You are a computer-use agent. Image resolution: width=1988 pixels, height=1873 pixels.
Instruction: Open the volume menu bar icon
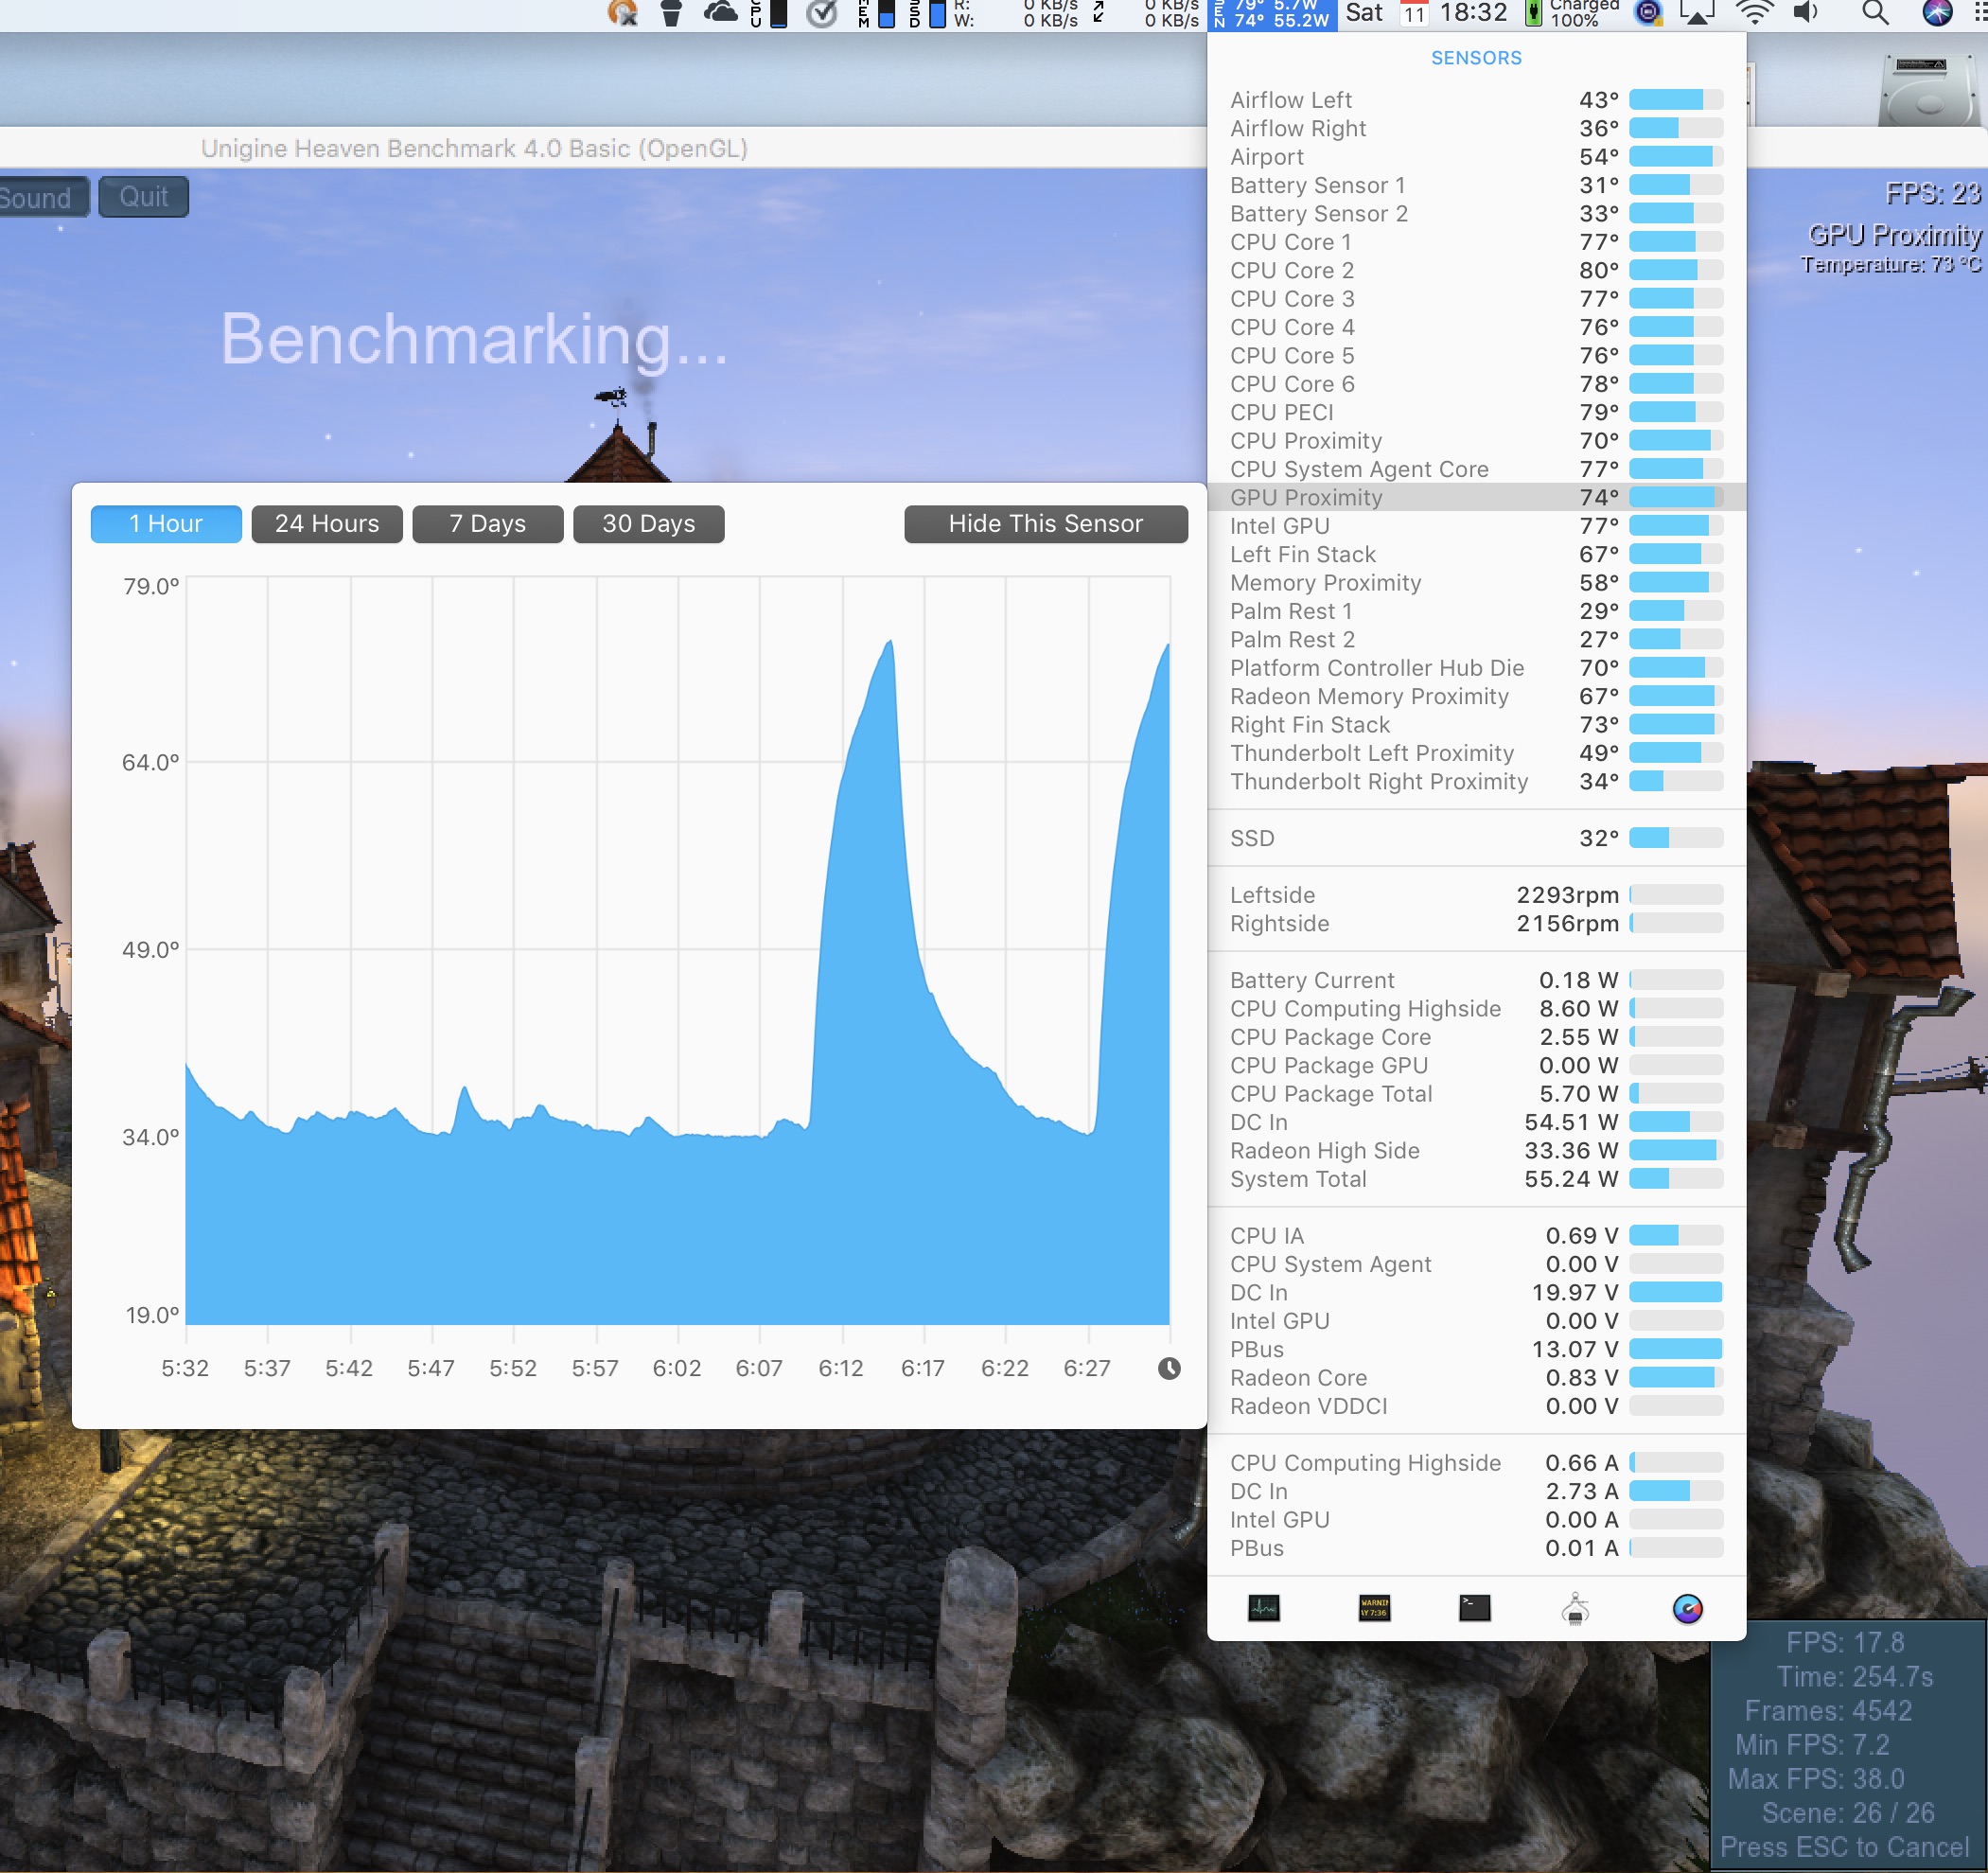(x=1806, y=13)
